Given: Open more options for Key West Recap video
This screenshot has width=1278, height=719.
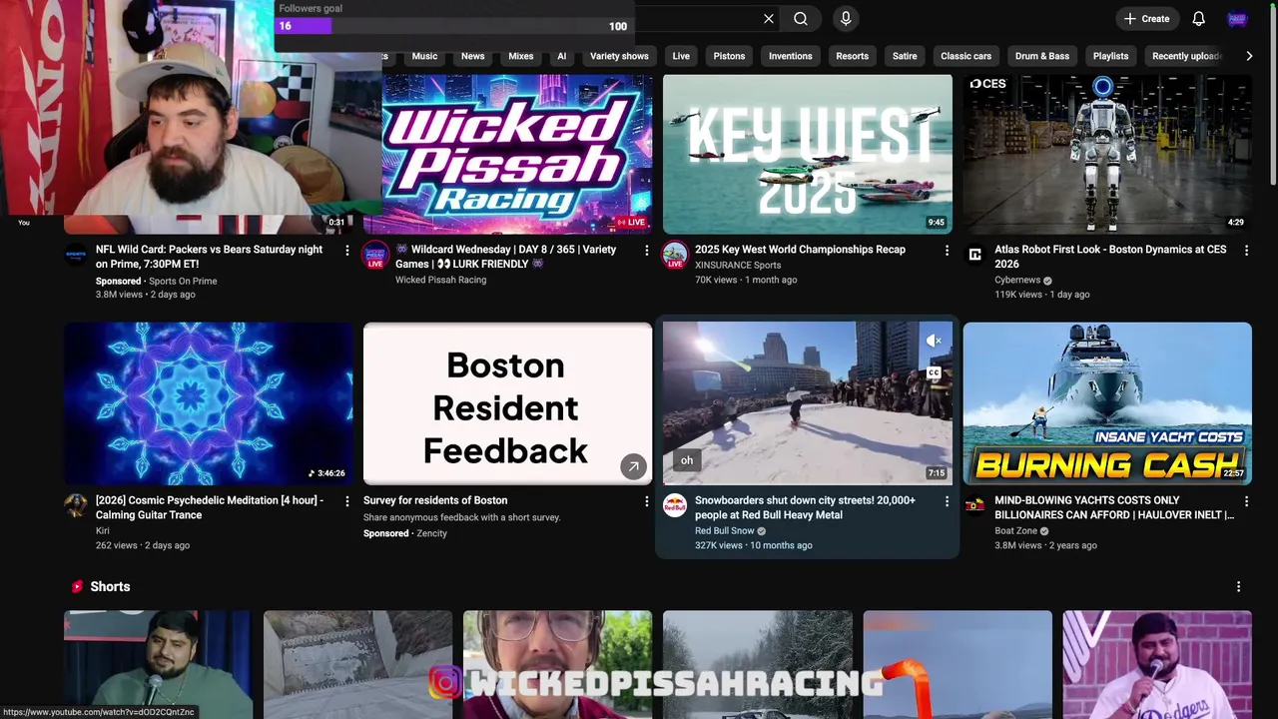Looking at the screenshot, I should click(947, 251).
